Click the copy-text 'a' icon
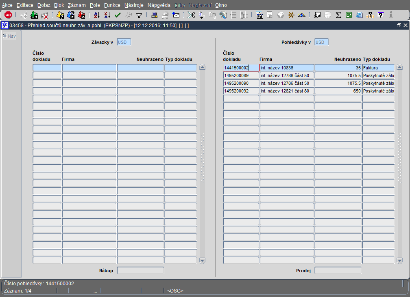Image resolution: width=410 pixels, height=297 pixels. (x=202, y=15)
